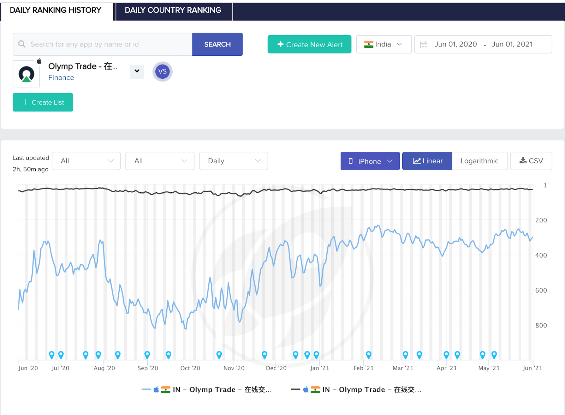Click last event marker after May '21
Screen dimensions: 565x415
[x=494, y=355]
